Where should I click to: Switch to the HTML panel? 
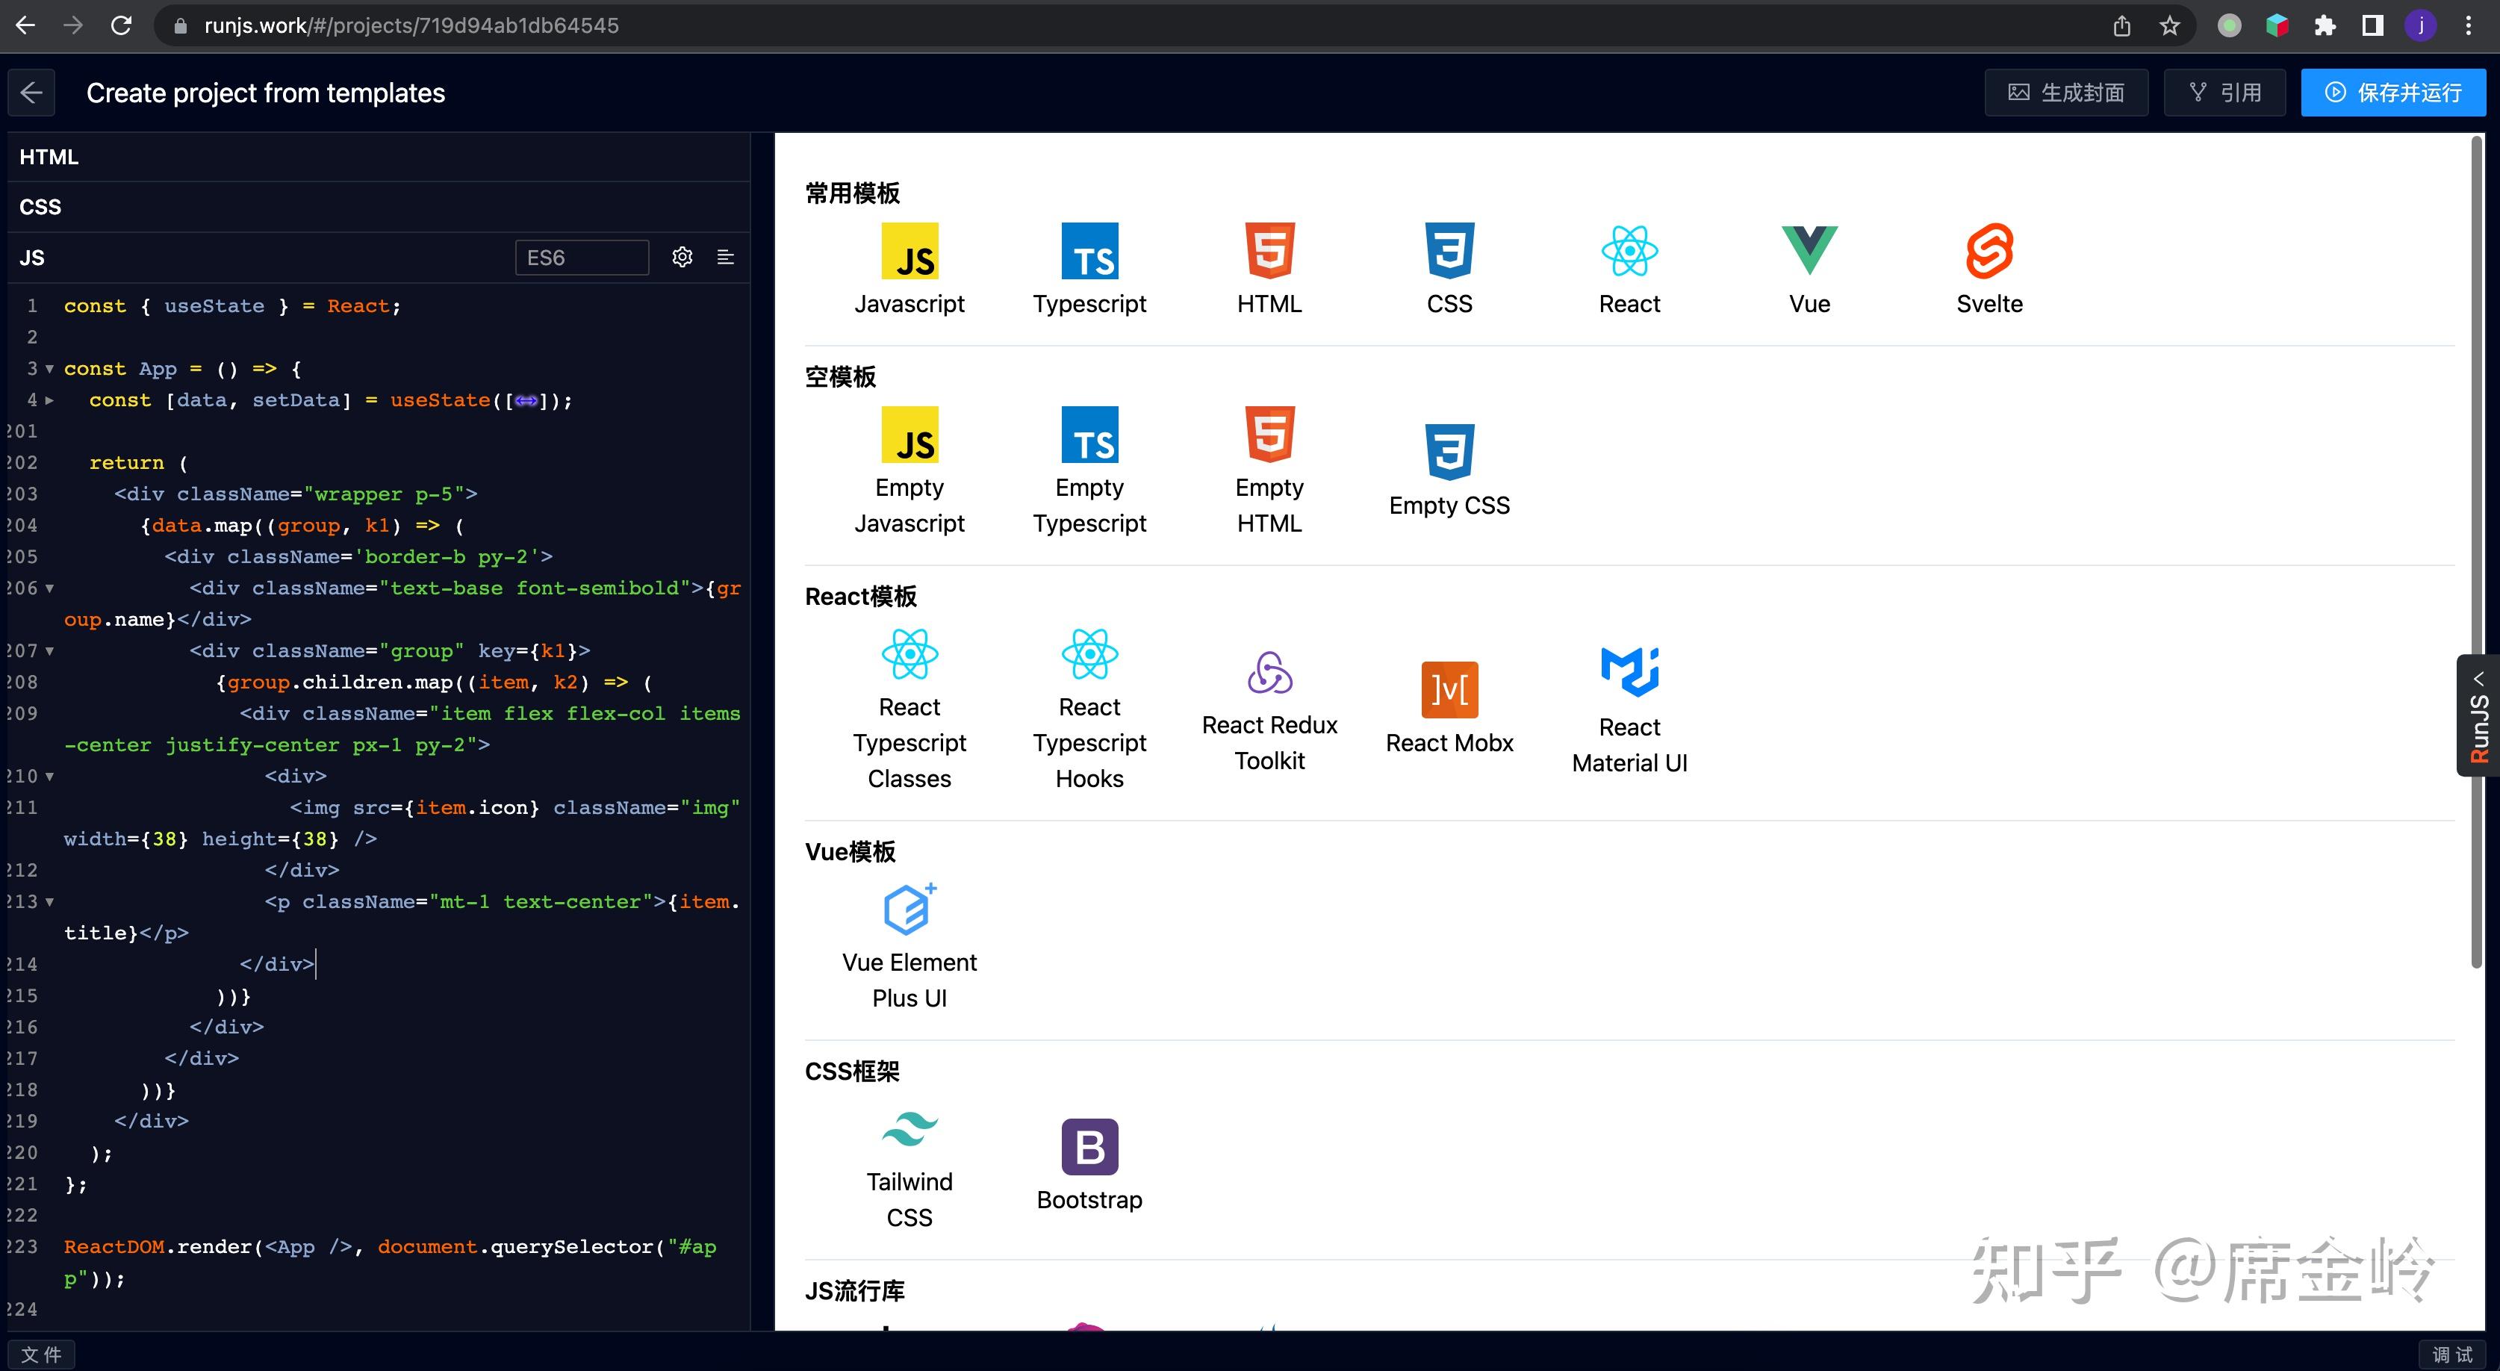[x=49, y=156]
